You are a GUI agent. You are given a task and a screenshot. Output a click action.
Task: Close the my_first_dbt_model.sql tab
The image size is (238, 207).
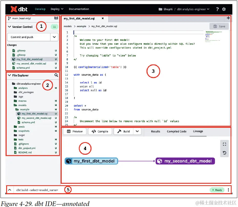pos(103,18)
